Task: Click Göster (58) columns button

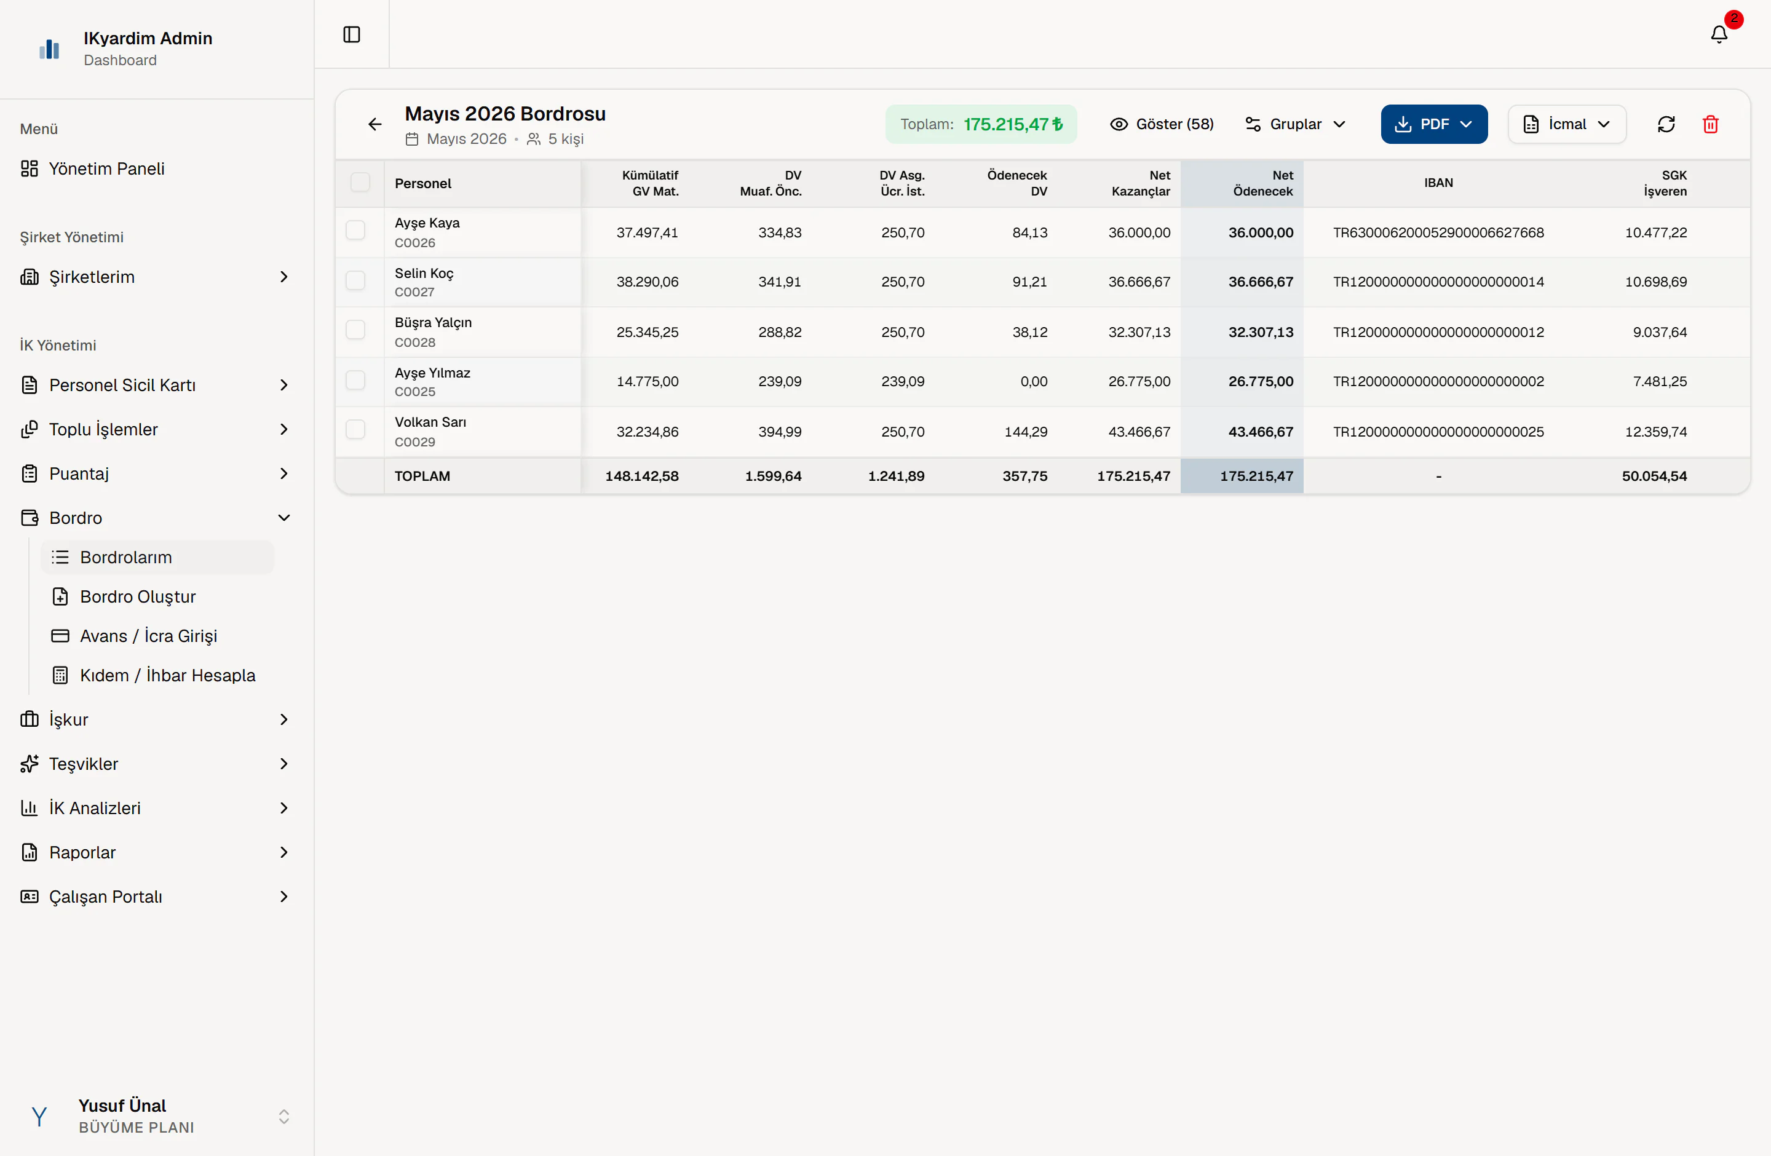Action: 1161,124
